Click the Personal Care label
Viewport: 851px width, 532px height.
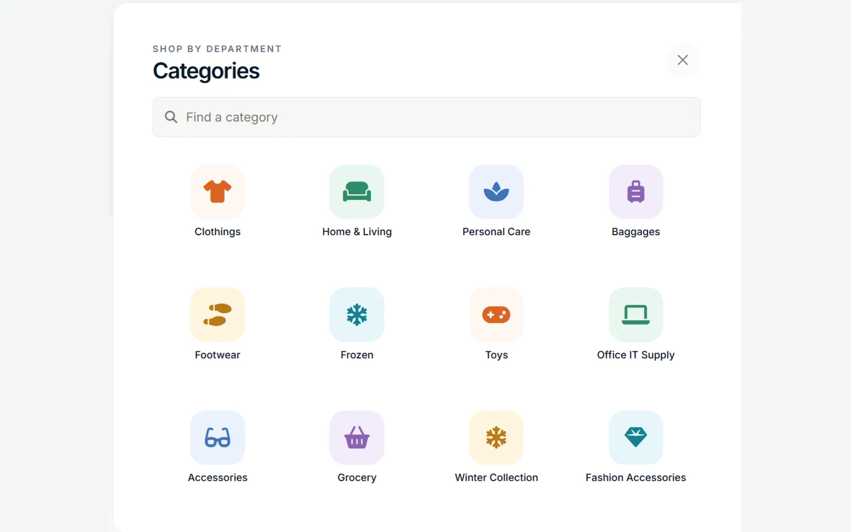click(496, 231)
